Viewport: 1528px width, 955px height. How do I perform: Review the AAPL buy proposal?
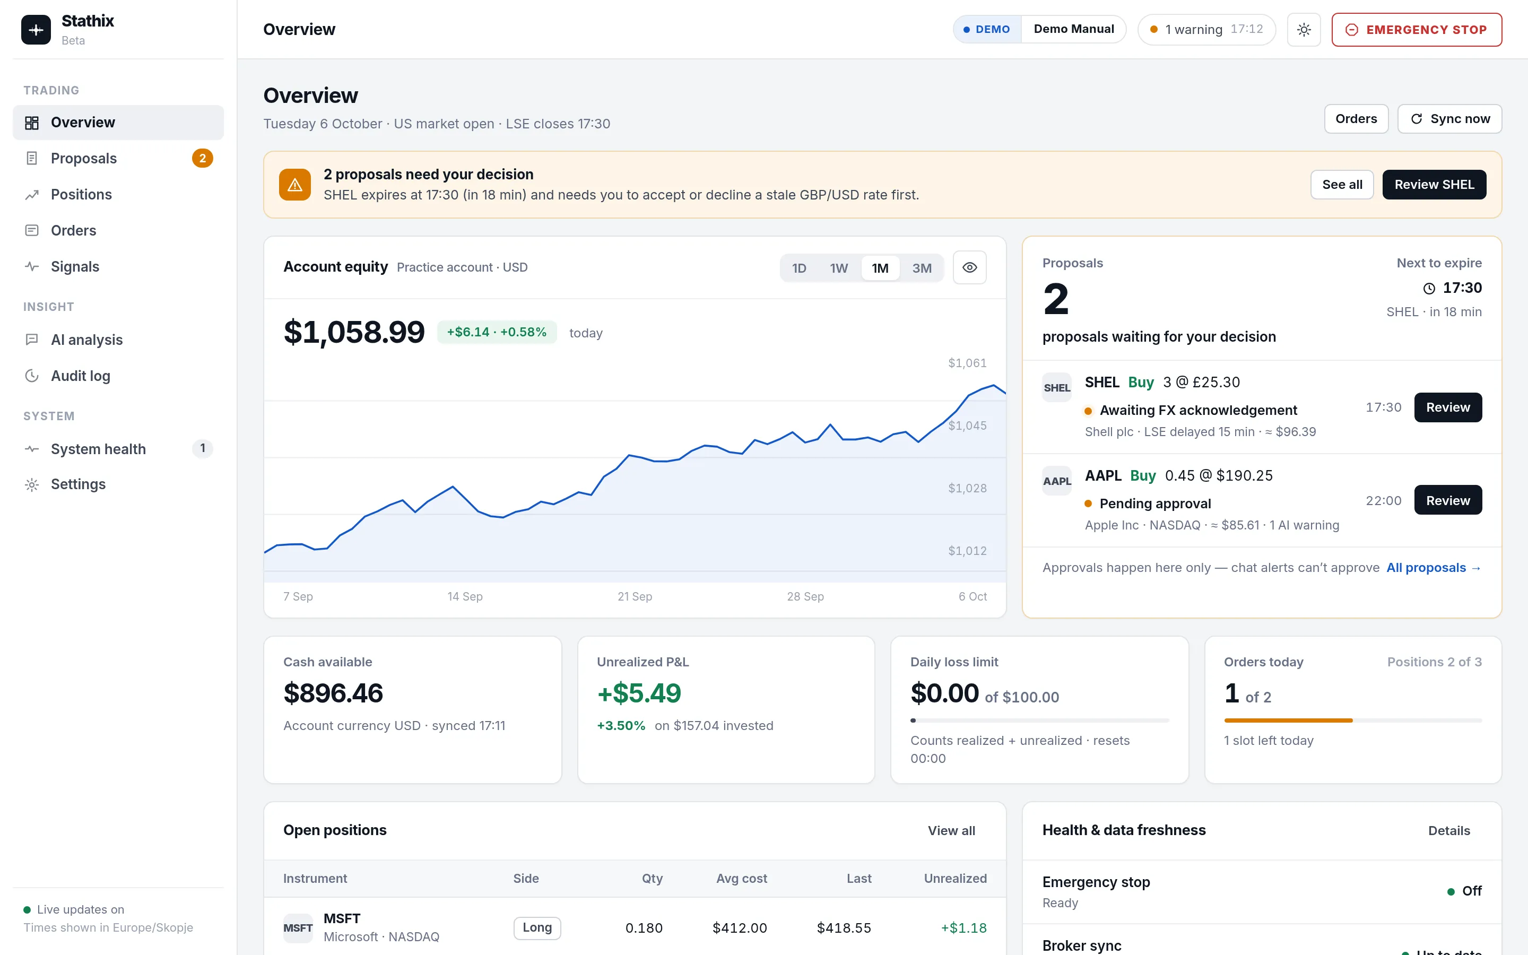pos(1448,500)
